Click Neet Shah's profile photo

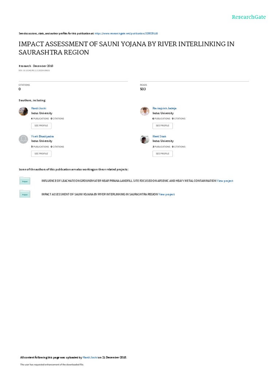coord(144,139)
